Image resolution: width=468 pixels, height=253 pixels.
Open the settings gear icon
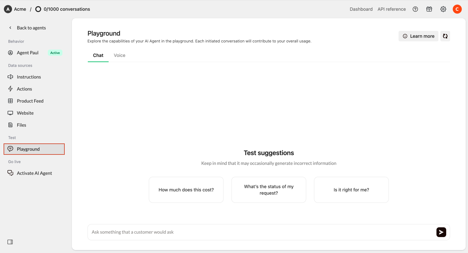tap(443, 9)
